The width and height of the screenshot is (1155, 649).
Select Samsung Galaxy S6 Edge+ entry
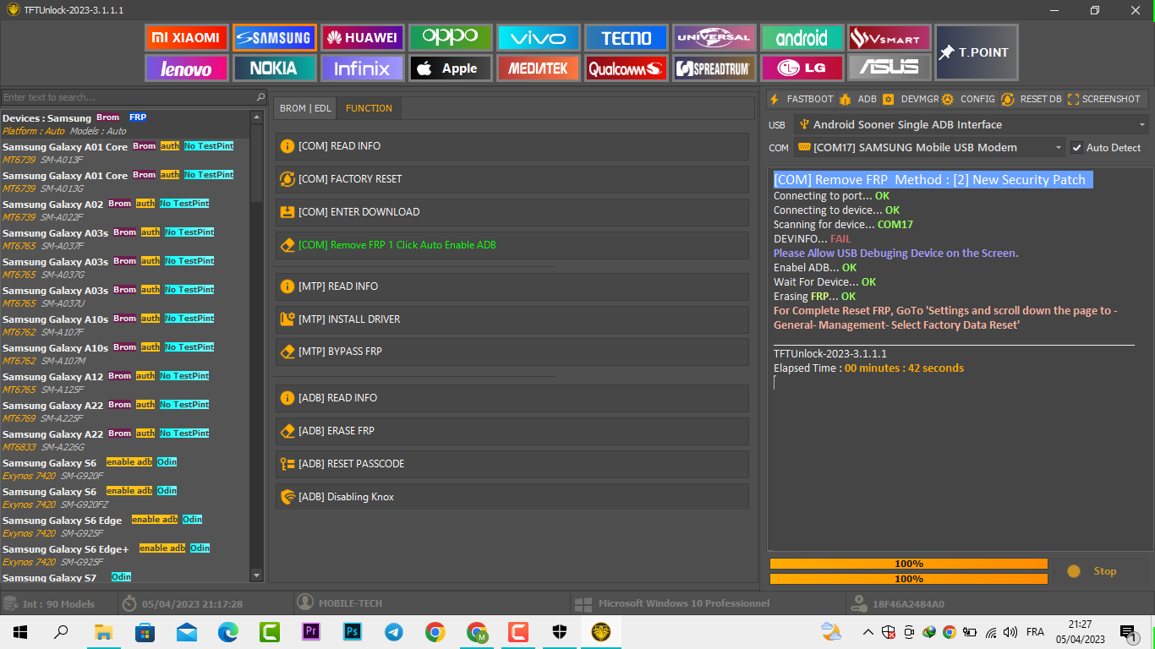pos(125,555)
